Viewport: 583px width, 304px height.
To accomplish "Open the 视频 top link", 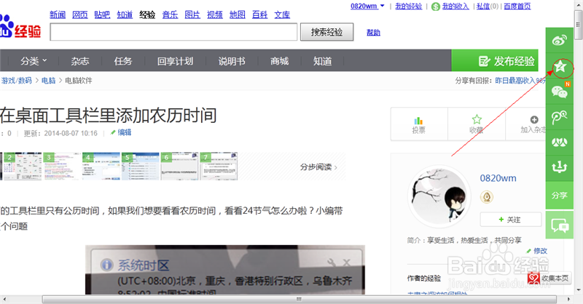I will click(x=215, y=15).
